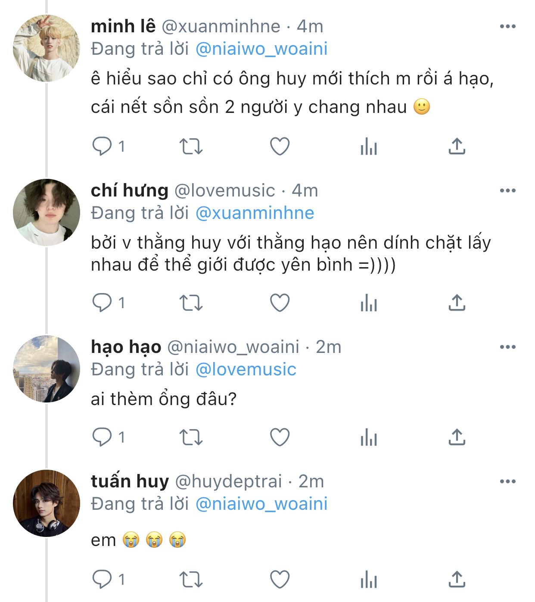Retweet minh lê's reply

(191, 147)
